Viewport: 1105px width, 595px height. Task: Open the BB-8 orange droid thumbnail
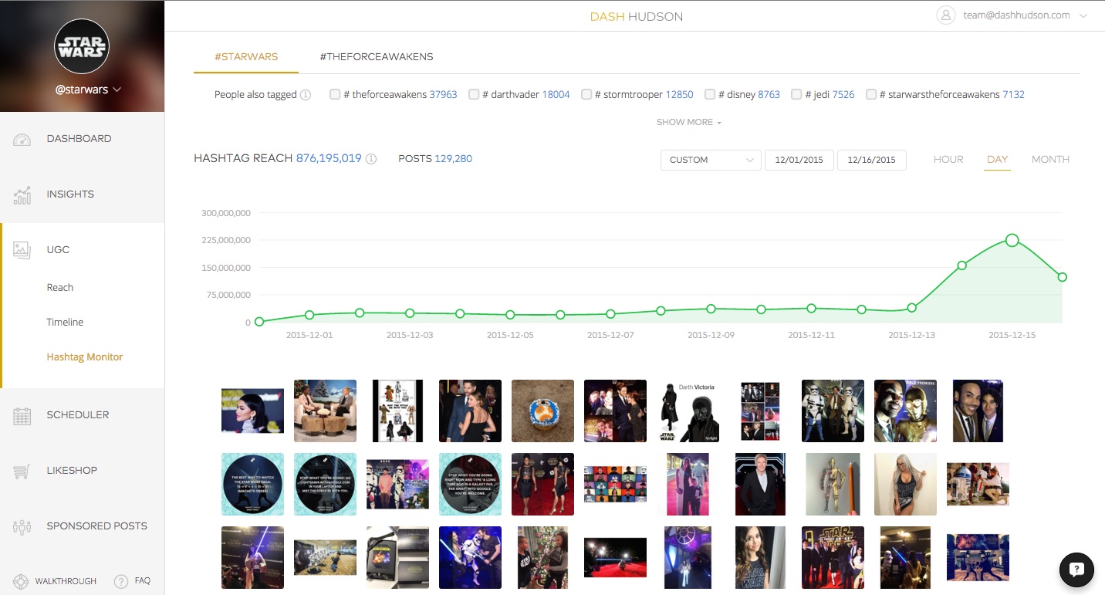pyautogui.click(x=542, y=411)
